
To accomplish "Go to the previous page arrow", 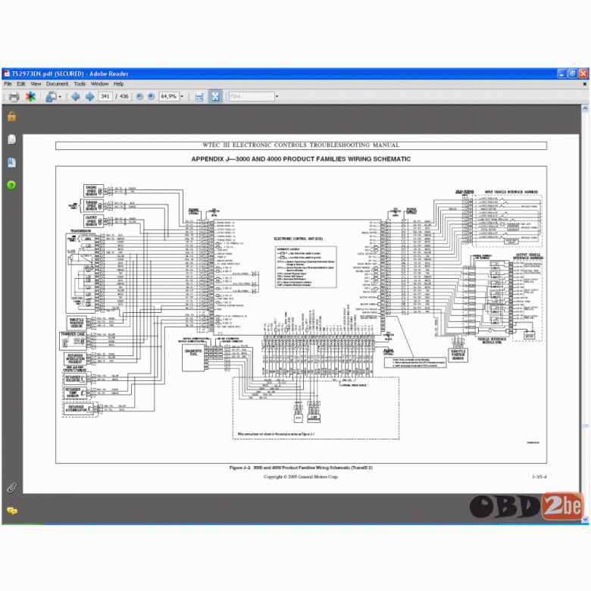I will (75, 96).
